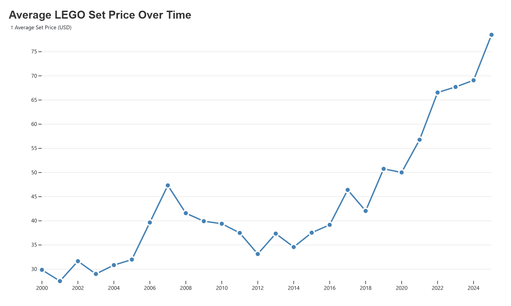This screenshot has width=511, height=306.
Task: Select the 2002 x-axis tick label
Action: point(78,288)
